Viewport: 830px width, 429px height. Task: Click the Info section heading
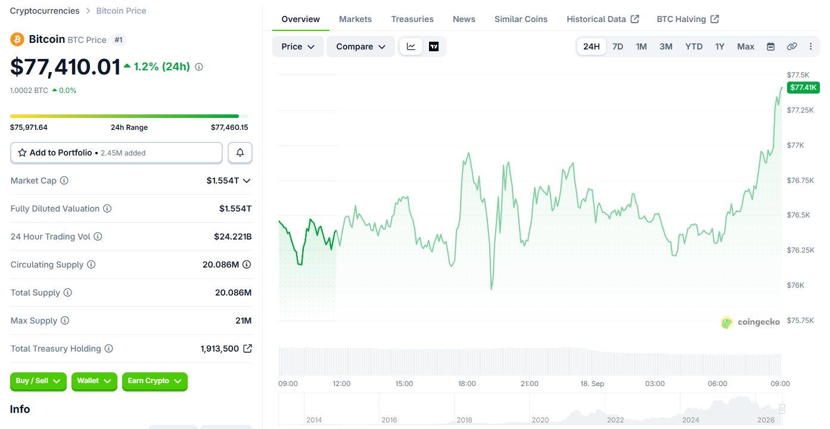tap(20, 409)
